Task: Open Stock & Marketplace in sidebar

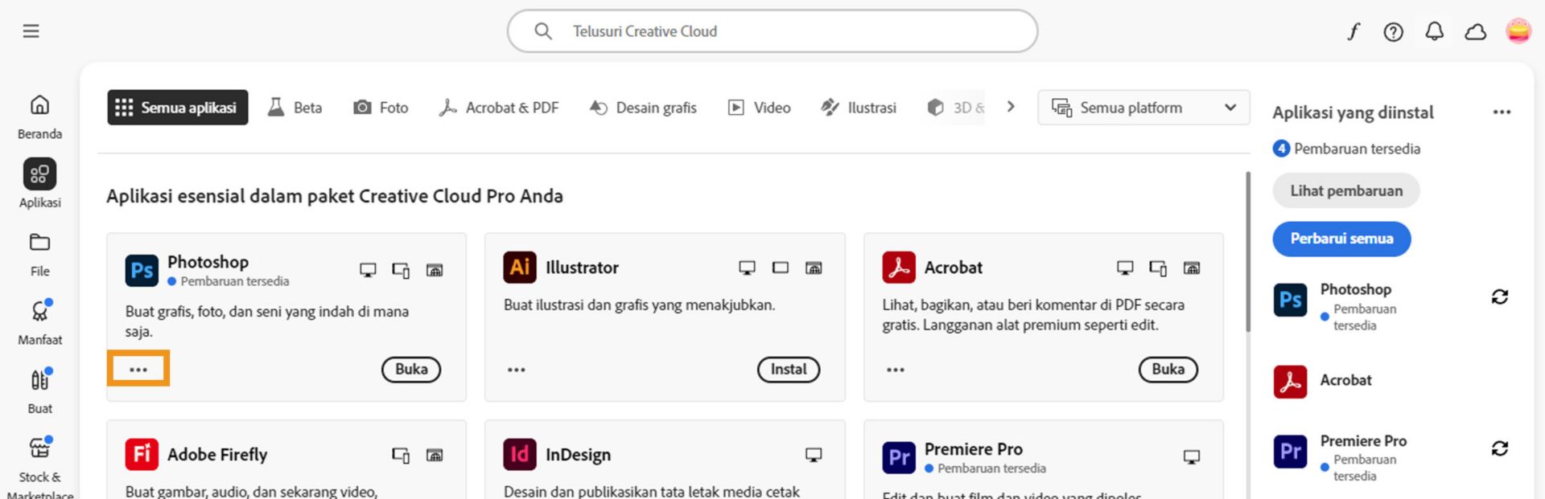Action: [39, 467]
